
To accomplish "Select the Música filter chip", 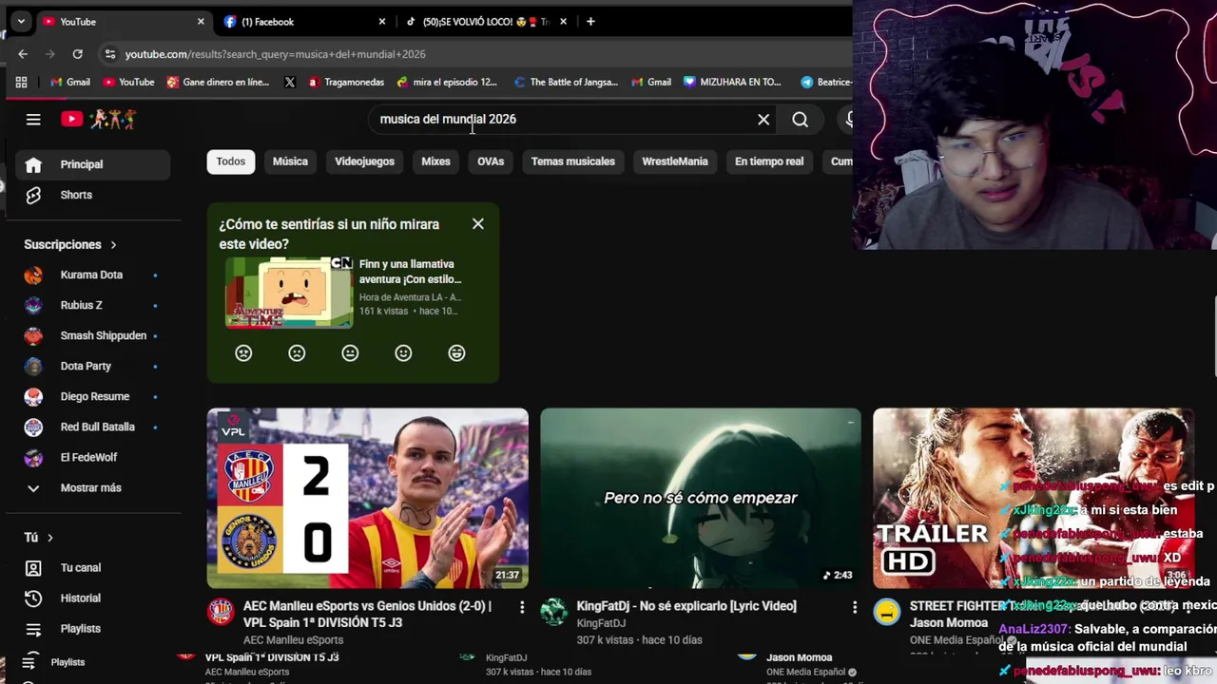I will [290, 161].
